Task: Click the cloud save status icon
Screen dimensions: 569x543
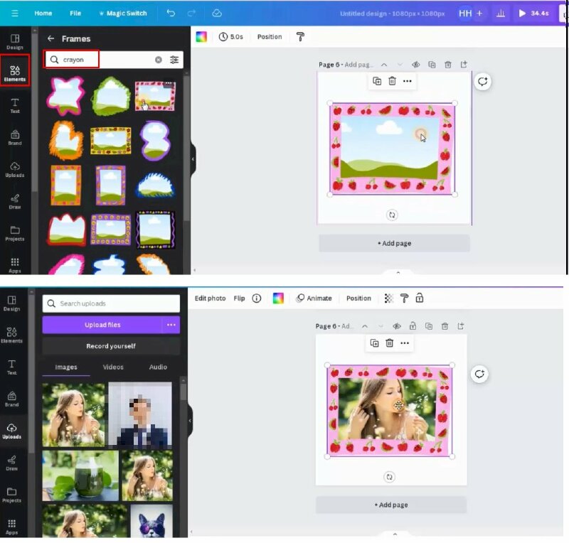Action: tap(217, 13)
